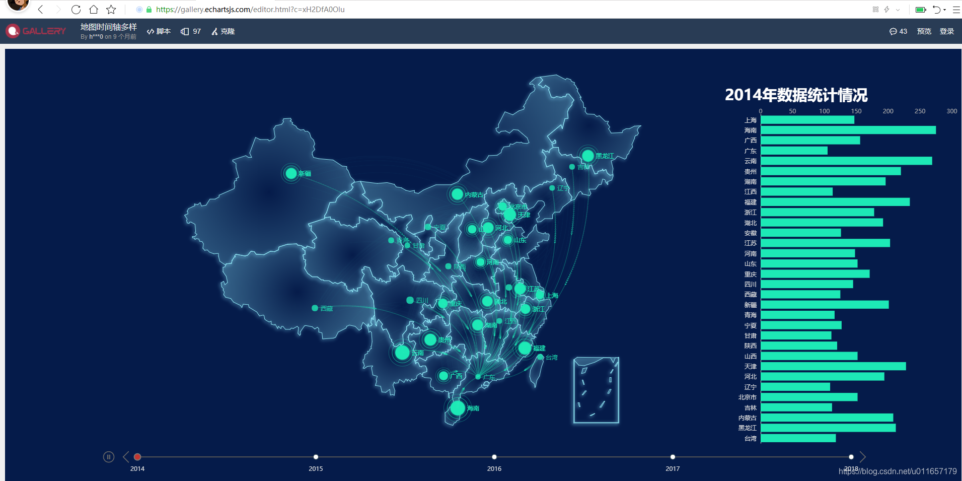Click the 内蒙古 map marker

457,194
